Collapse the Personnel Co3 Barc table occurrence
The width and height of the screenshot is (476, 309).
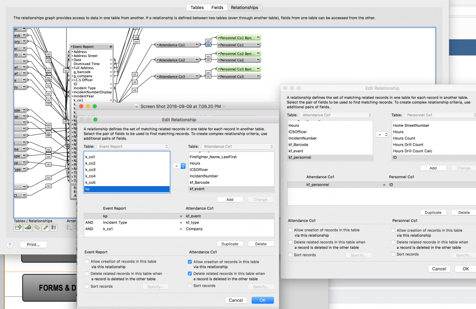(x=258, y=69)
